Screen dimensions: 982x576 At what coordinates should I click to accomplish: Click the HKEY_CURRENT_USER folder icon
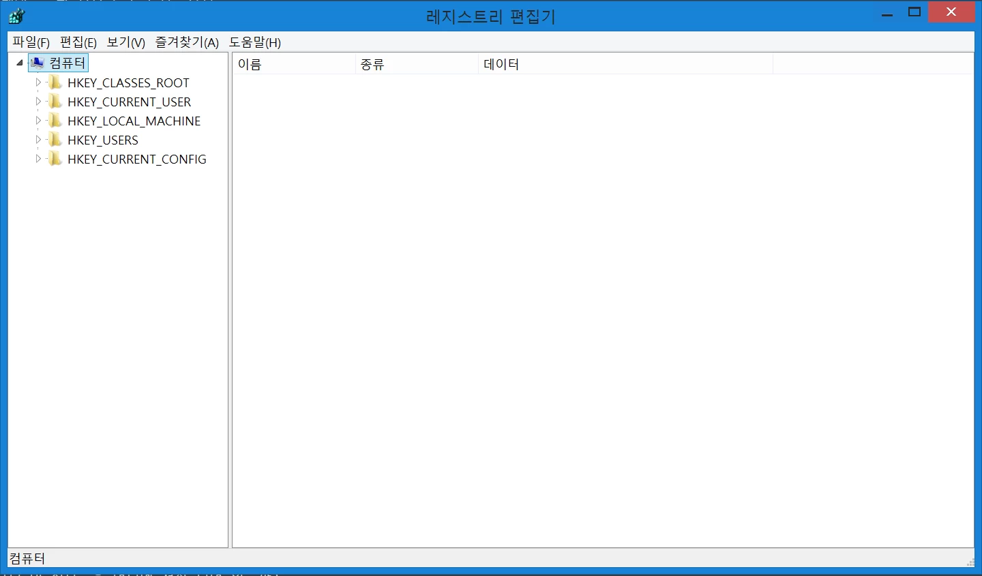coord(55,102)
